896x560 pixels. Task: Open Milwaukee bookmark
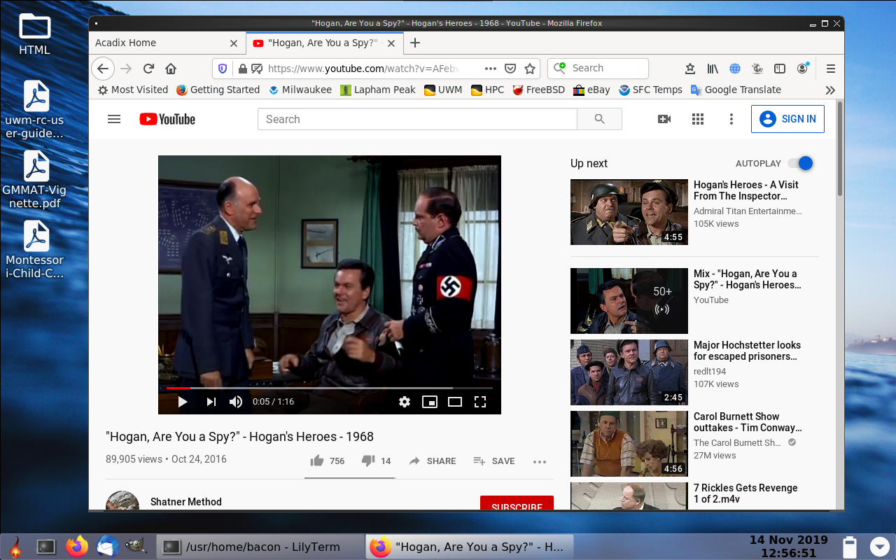tap(300, 90)
